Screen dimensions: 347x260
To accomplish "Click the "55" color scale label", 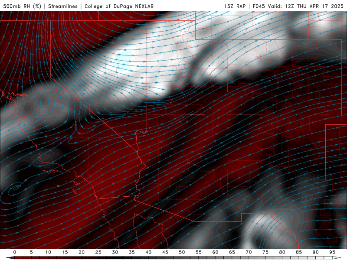I will pos(199,252).
